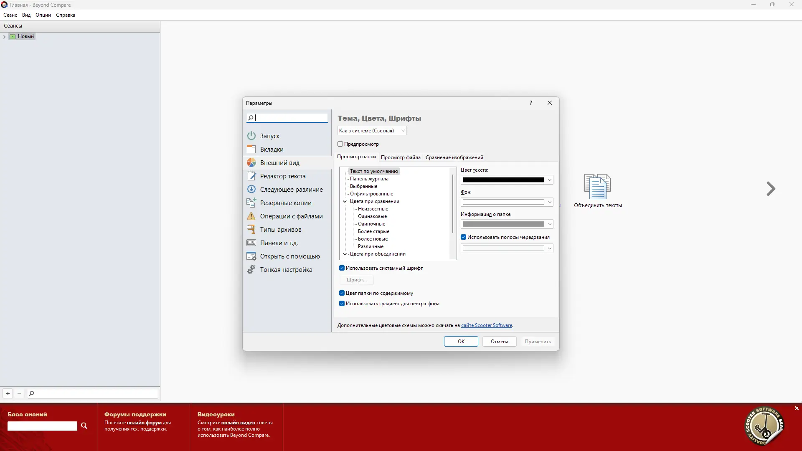Click the Объединить тексты icon on home

tap(597, 187)
